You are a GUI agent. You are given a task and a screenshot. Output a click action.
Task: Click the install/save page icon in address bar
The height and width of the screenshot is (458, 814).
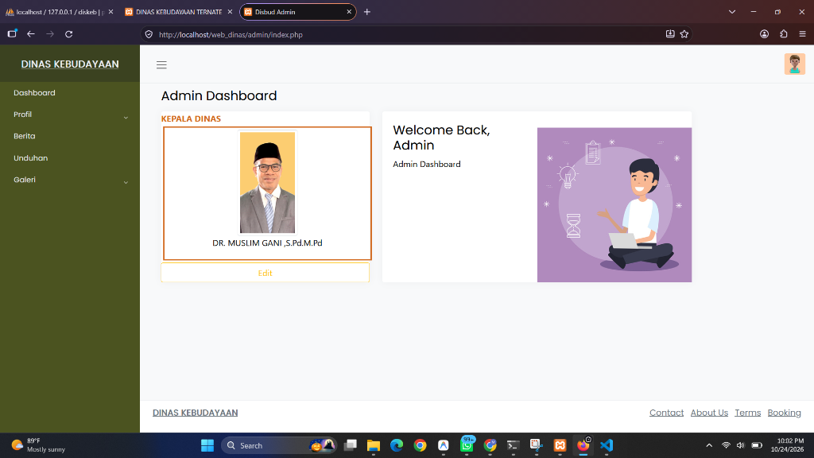(670, 34)
